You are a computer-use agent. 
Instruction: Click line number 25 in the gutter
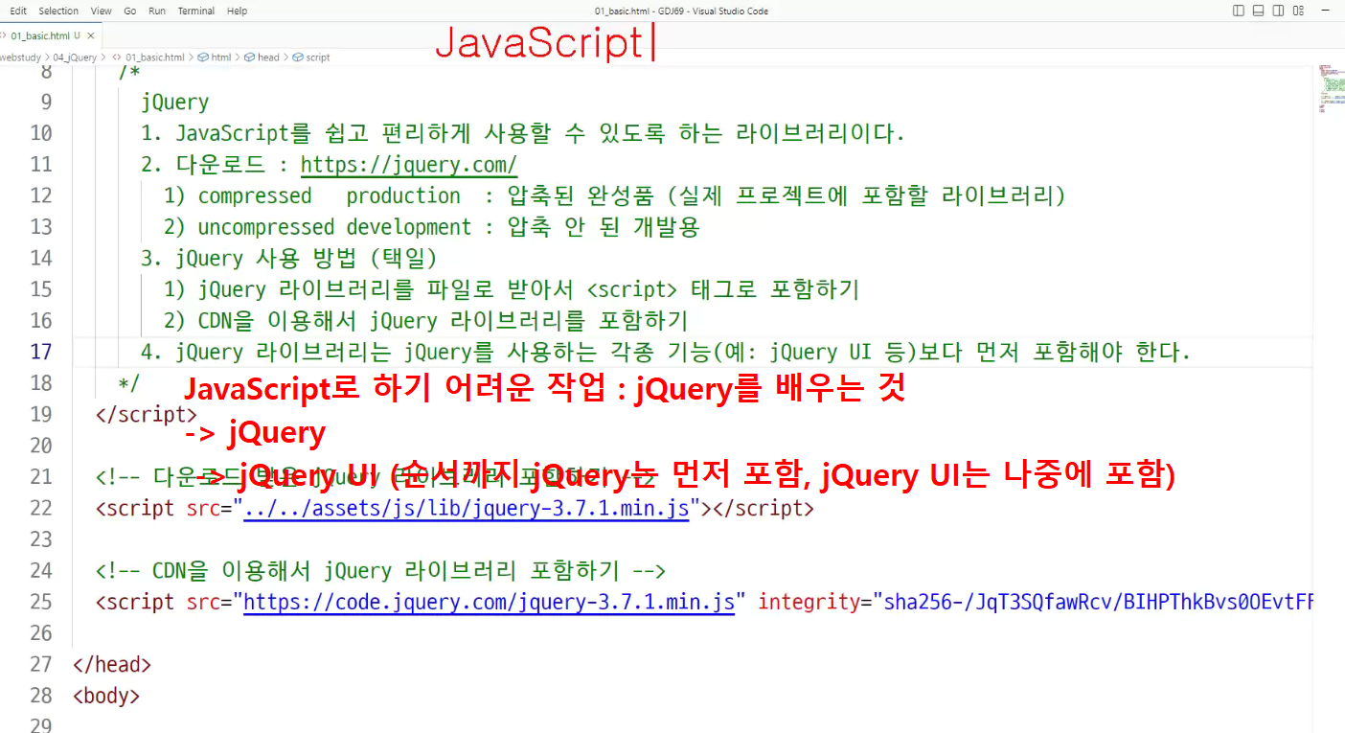(41, 602)
